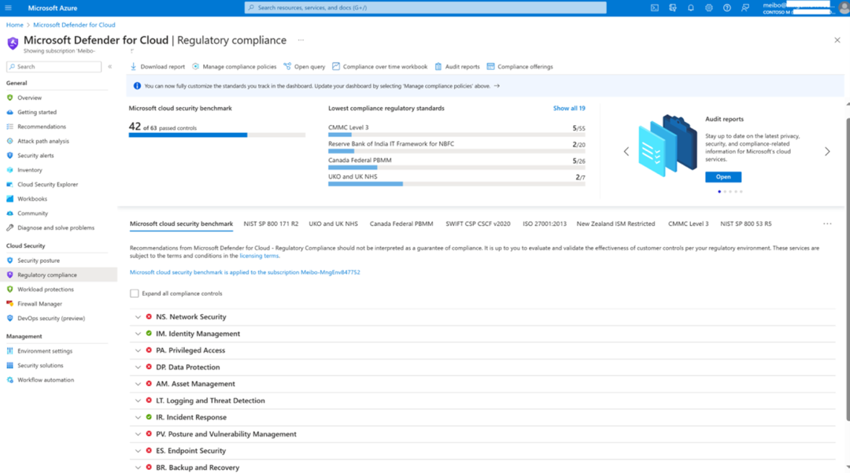Screen dimensions: 850x473
Task: Open portal settings gear
Action: [x=708, y=8]
